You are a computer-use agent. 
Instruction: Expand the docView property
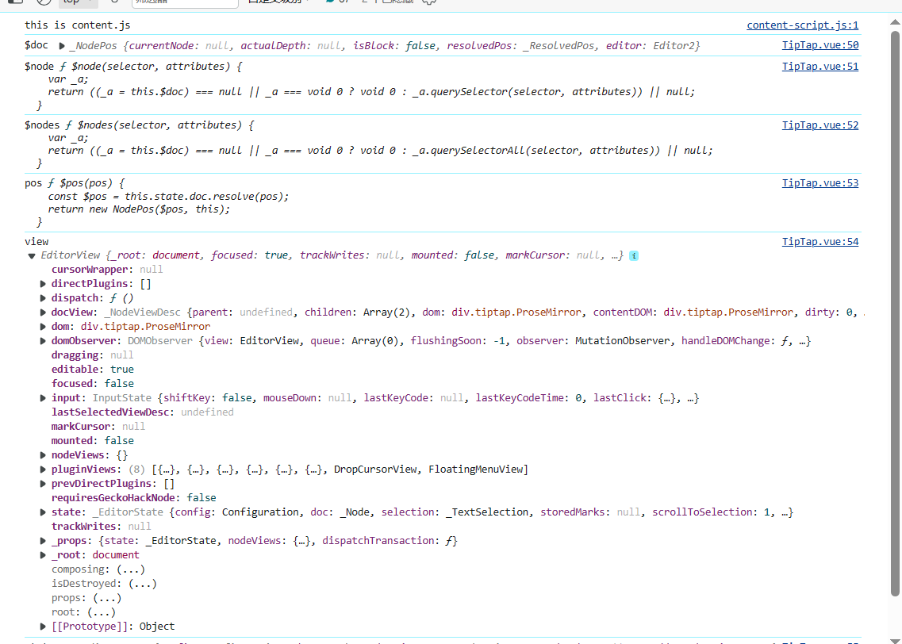(x=44, y=312)
